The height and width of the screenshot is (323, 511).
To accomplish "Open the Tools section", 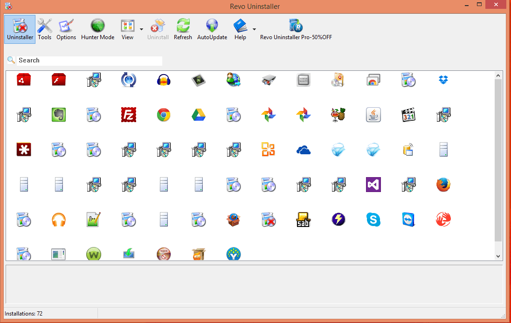I will click(45, 29).
